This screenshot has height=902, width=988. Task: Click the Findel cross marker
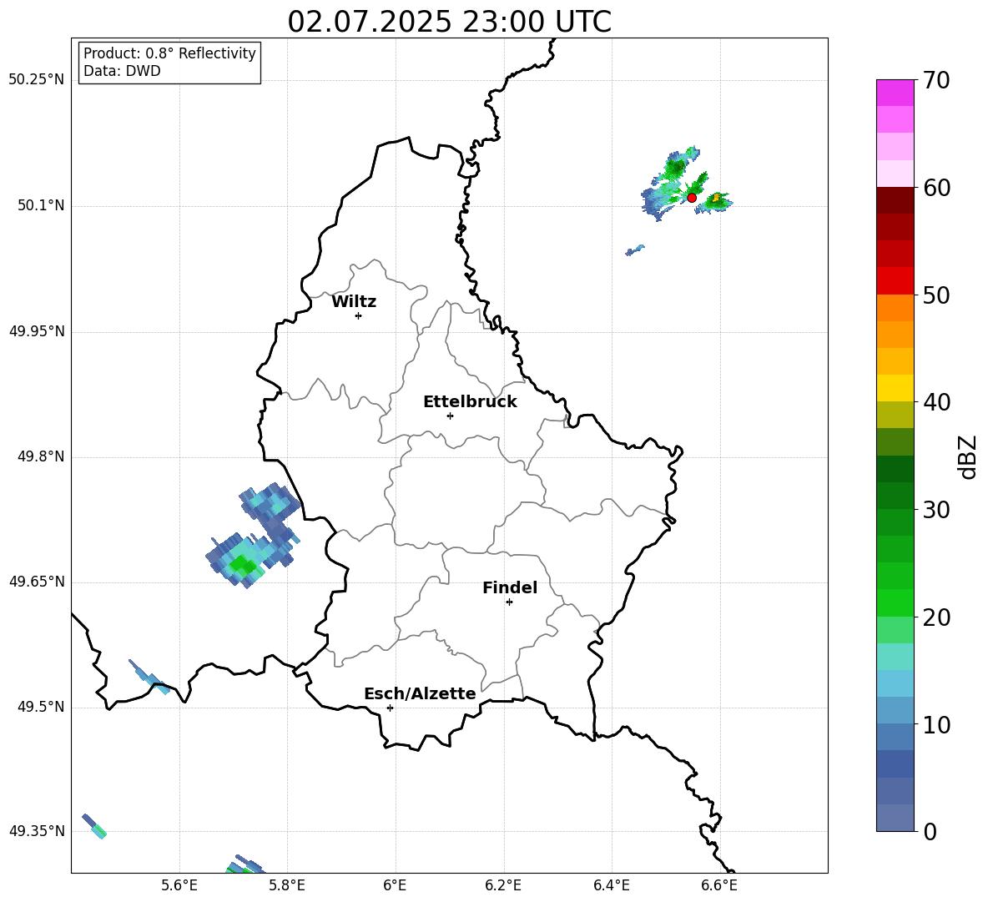(509, 602)
